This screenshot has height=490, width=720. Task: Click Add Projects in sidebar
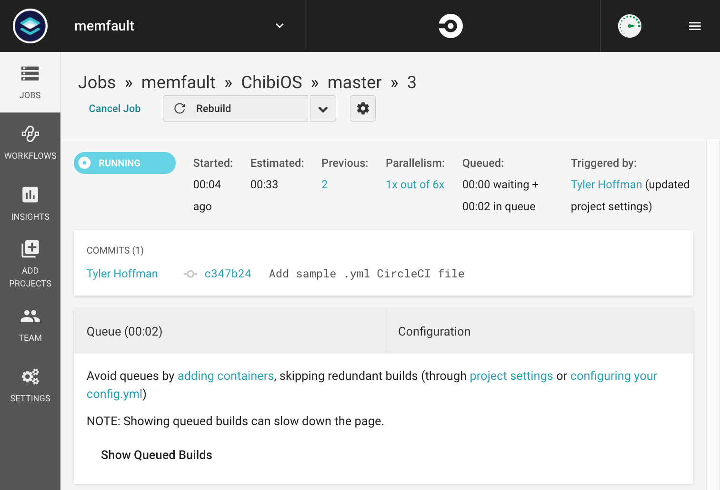click(x=30, y=264)
